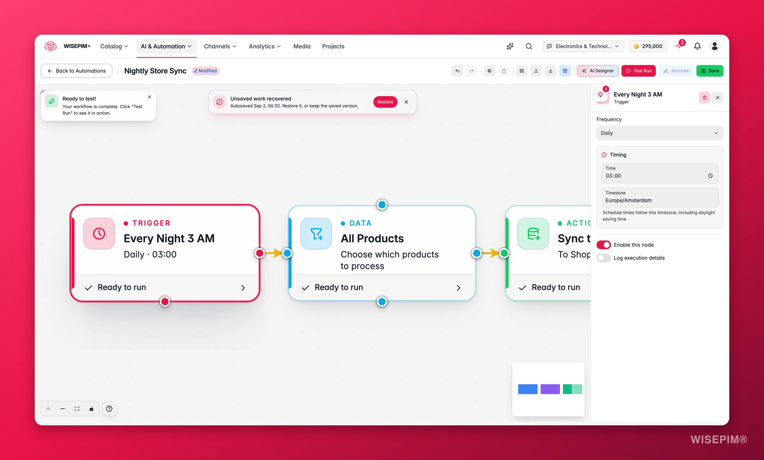Open the AI sparkle assistant icon
764x460 pixels.
coord(510,46)
